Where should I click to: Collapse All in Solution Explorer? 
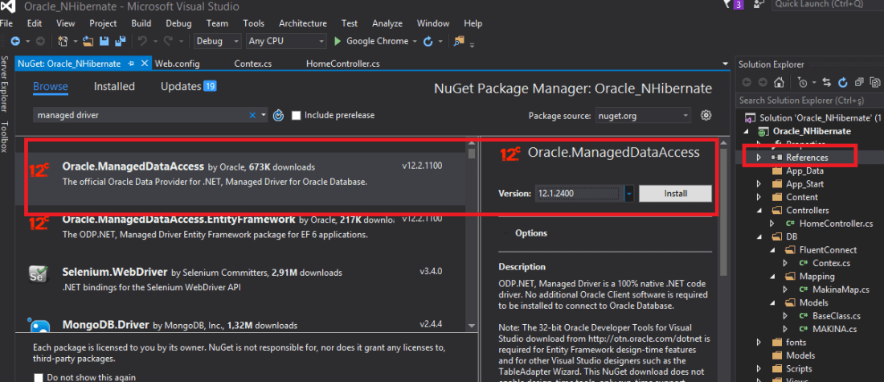click(x=858, y=82)
